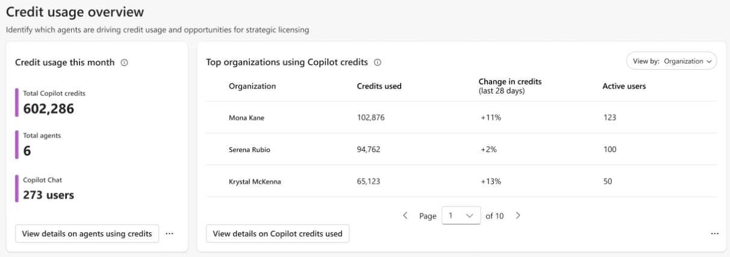Image resolution: width=730 pixels, height=257 pixels.
Task: Select the Krystal McKenna organization row
Action: point(255,181)
